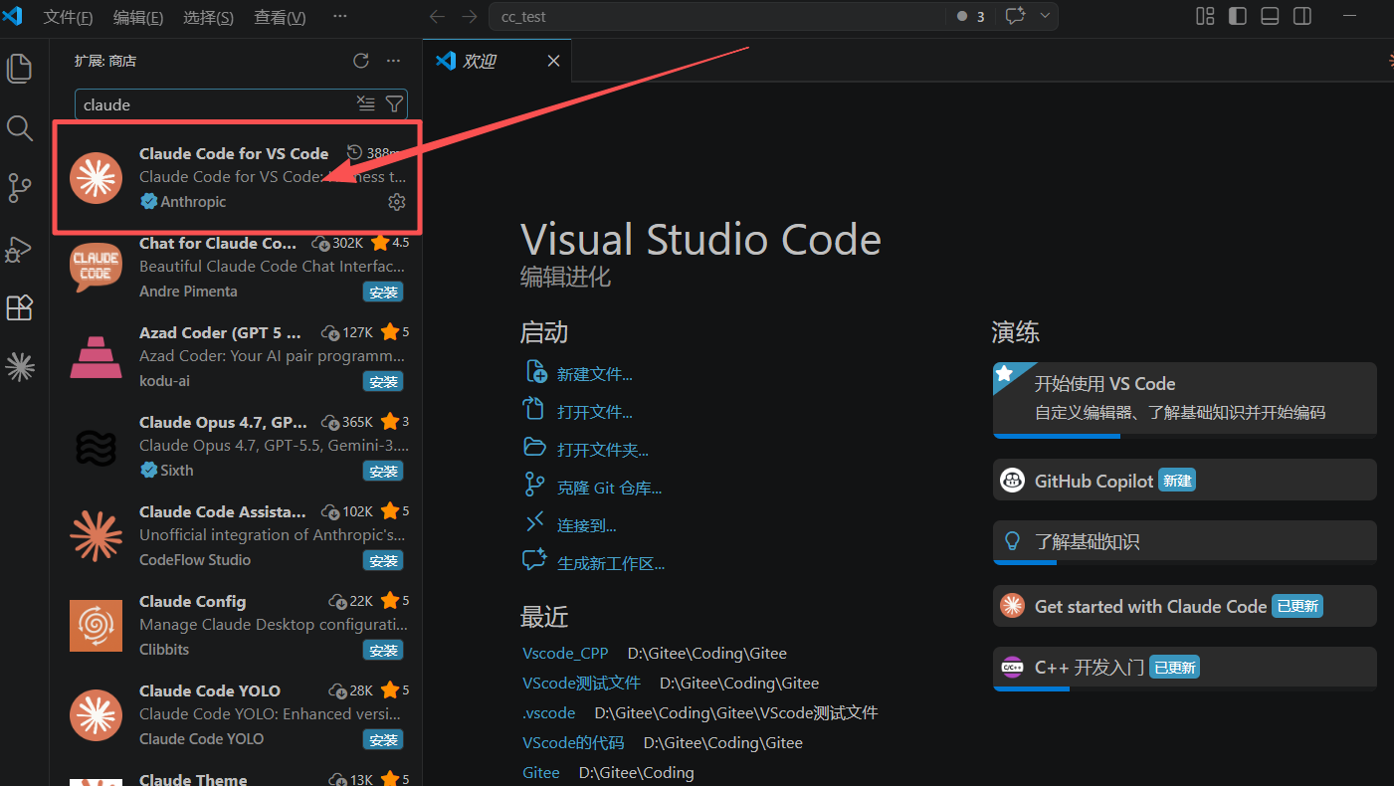Click the new file icon under 启动
This screenshot has width=1394, height=786.
(535, 372)
